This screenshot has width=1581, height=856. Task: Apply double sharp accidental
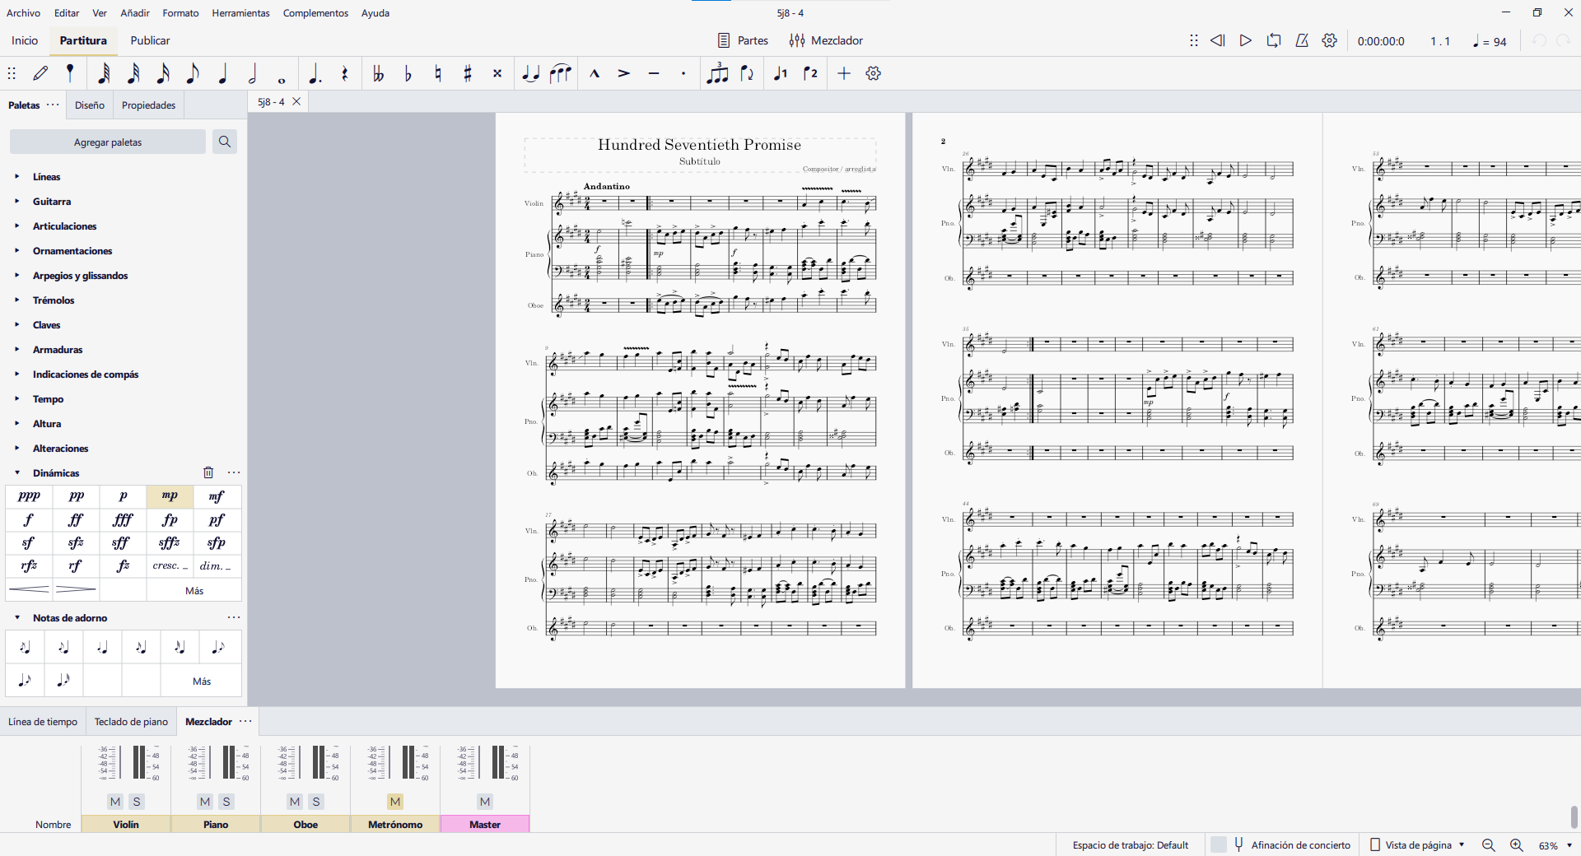(497, 73)
